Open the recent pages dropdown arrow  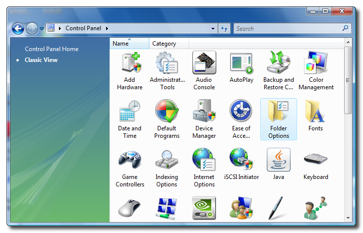42,29
